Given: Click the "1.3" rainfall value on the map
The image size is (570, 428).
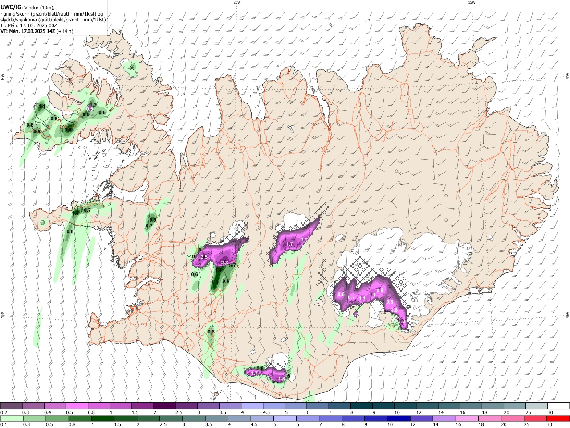Looking at the screenshot, I should pos(215,282).
